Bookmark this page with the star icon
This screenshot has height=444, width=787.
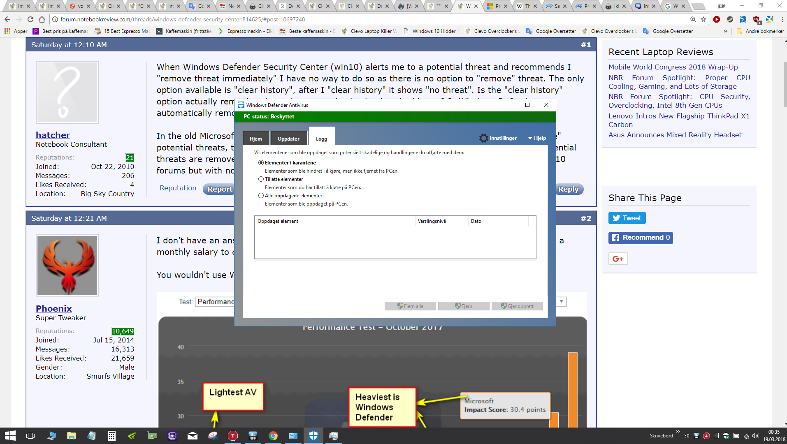tap(703, 19)
